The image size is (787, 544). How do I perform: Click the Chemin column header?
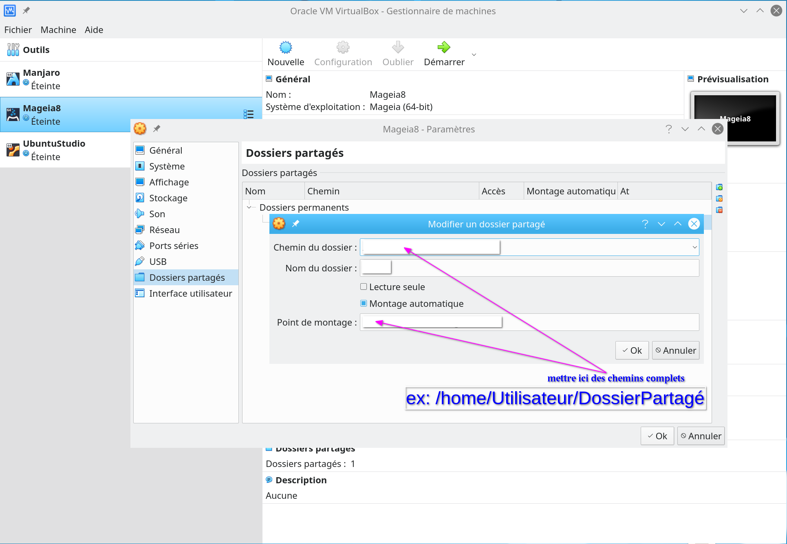tap(392, 191)
